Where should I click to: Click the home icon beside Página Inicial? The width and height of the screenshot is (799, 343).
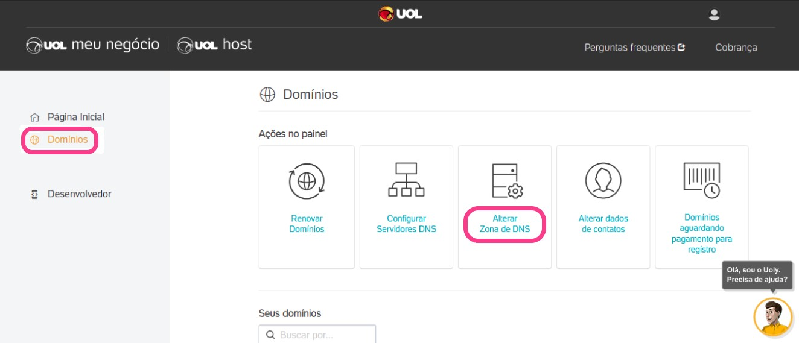[x=34, y=117]
